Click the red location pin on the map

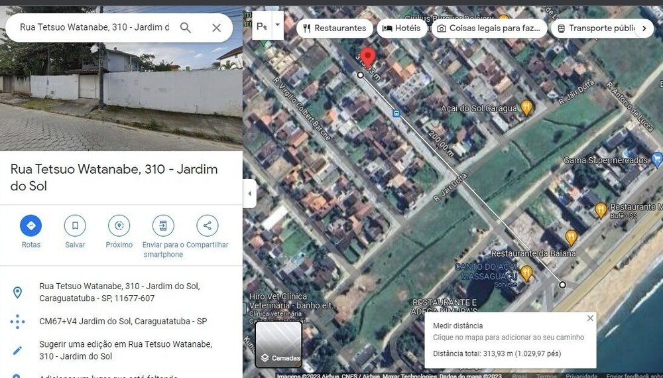pos(368,58)
